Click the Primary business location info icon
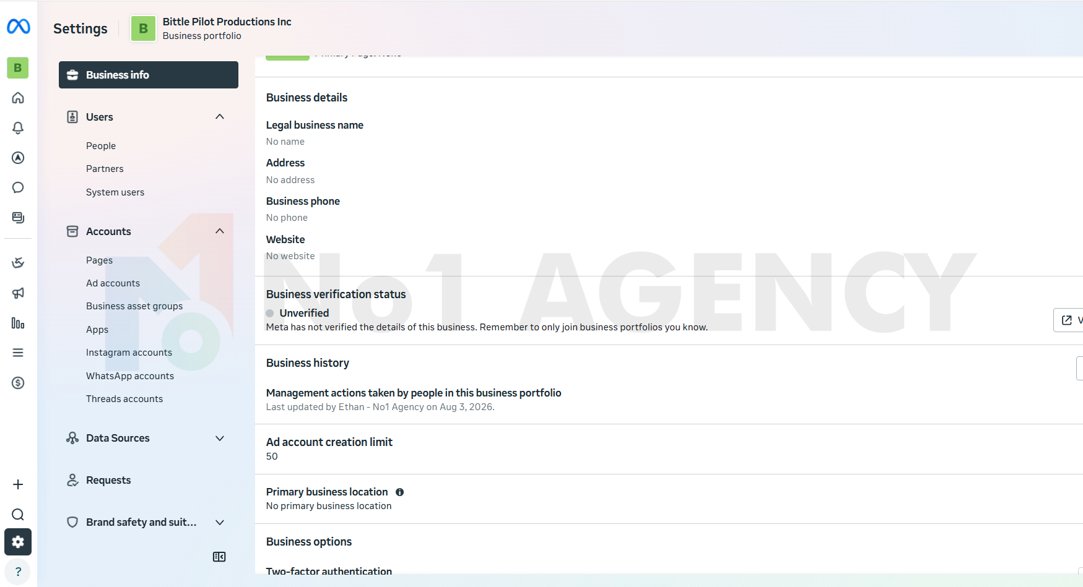The image size is (1083, 587). coord(400,492)
